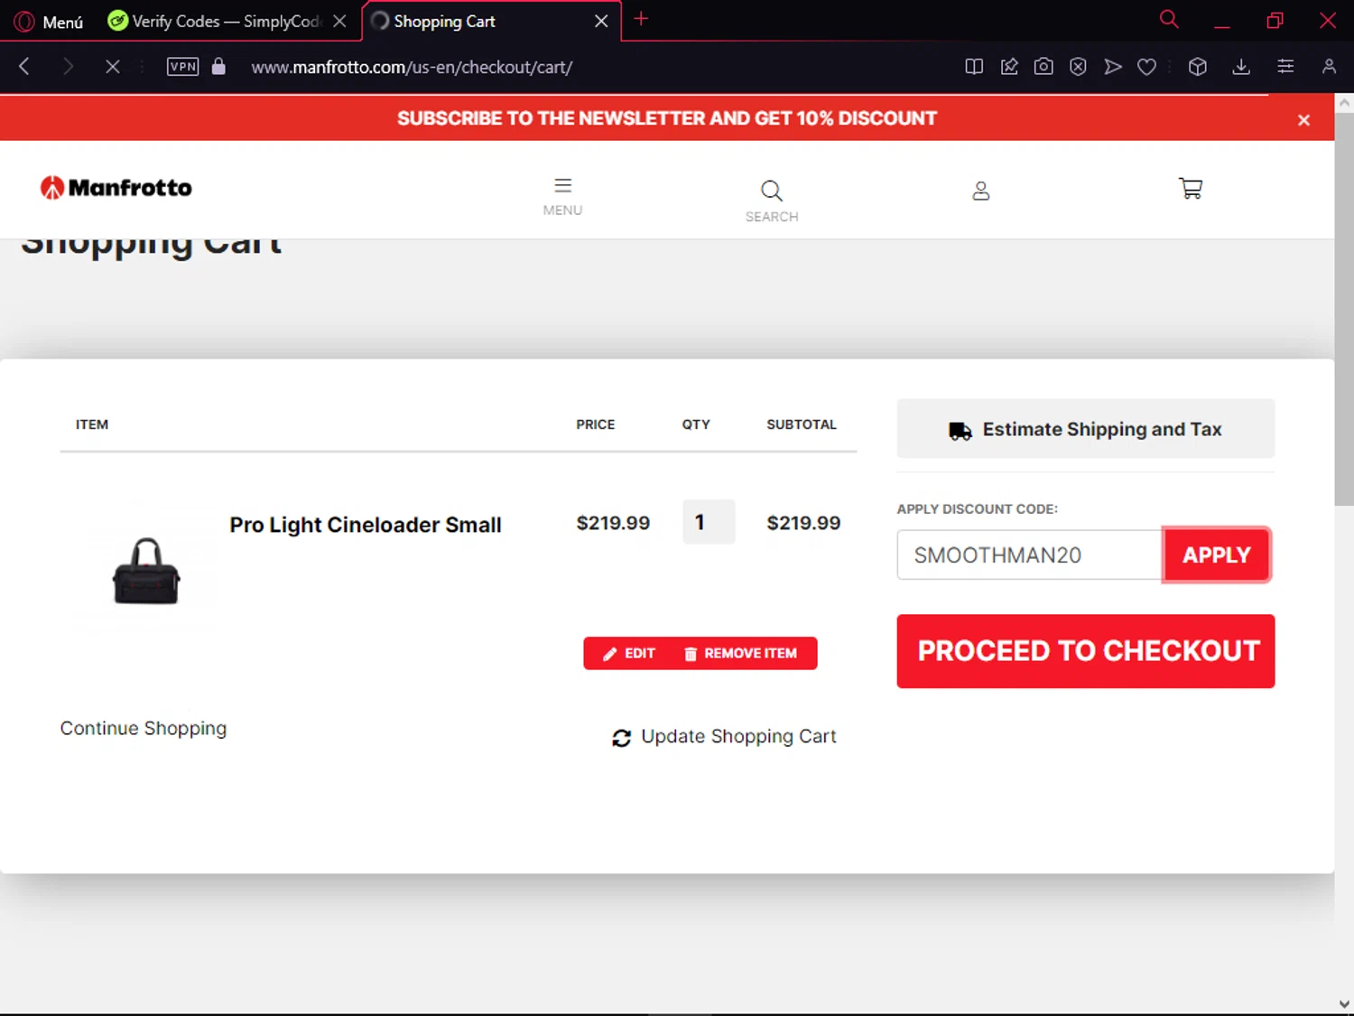
Task: Click the Cineloader bag thumbnail
Action: (x=146, y=569)
